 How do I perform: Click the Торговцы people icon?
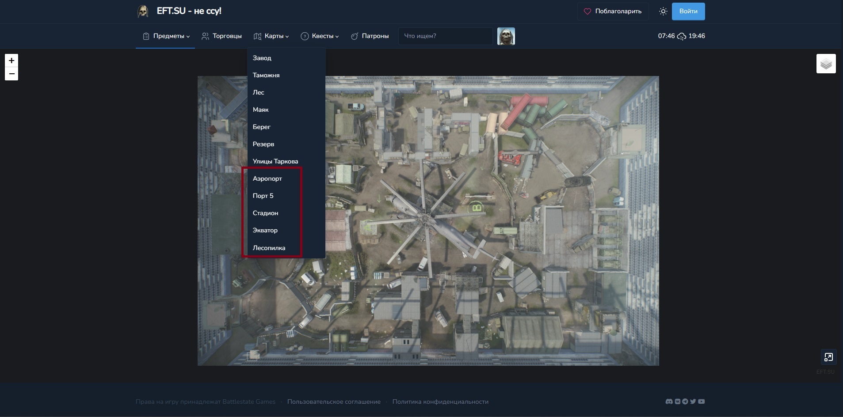point(205,36)
